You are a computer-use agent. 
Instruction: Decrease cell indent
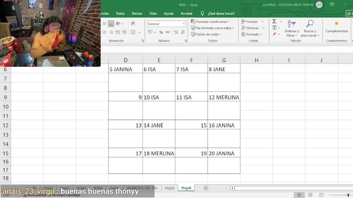118,32
